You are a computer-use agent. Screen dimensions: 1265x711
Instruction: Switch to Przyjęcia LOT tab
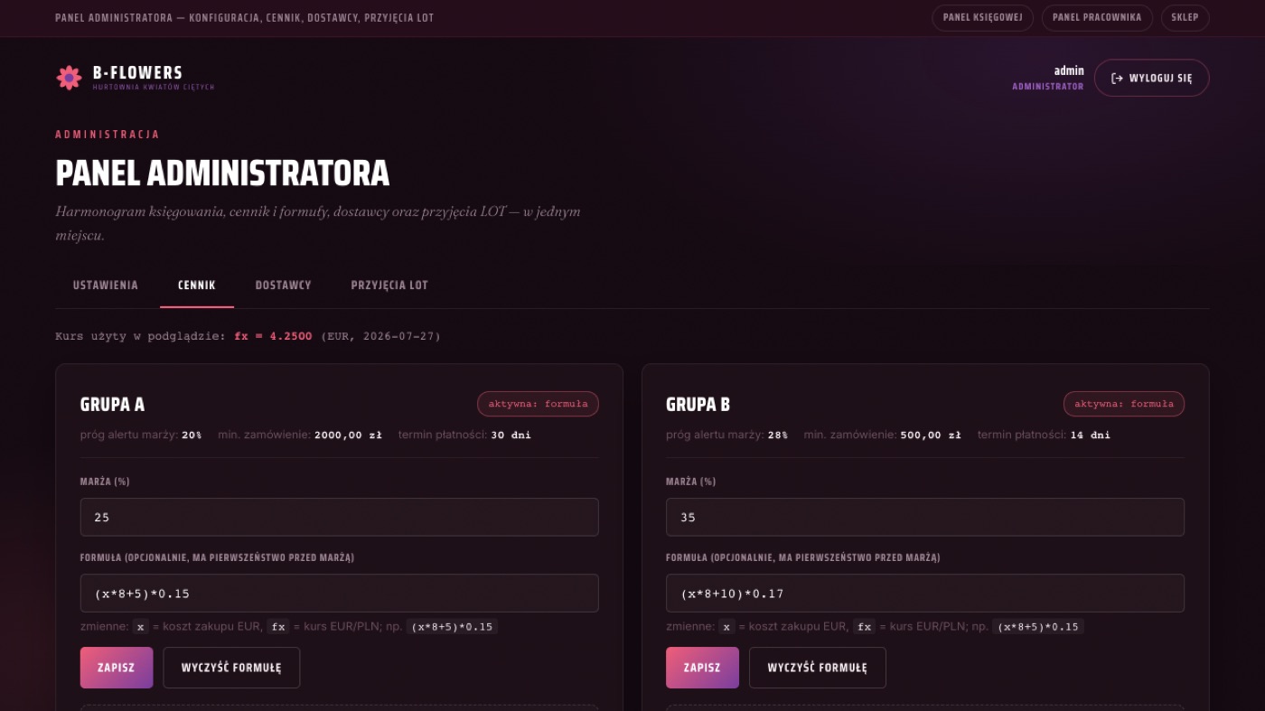coord(389,285)
